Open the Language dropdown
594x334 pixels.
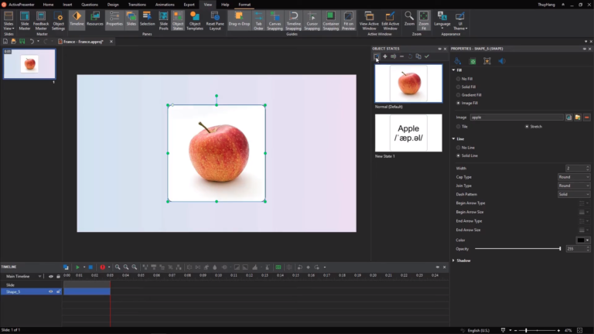tap(442, 20)
